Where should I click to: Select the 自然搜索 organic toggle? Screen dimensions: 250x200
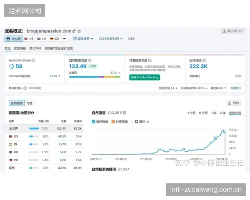pos(17,103)
